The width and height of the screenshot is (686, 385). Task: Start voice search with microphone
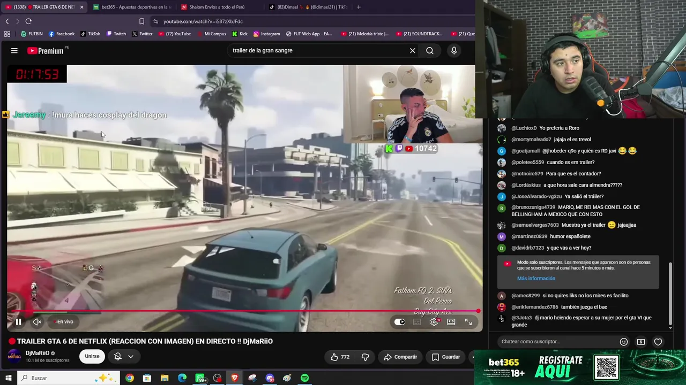[454, 51]
